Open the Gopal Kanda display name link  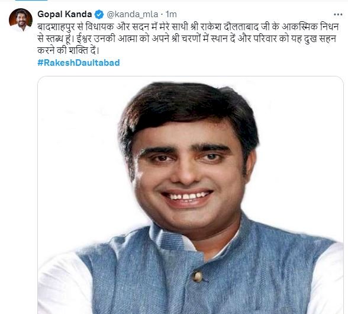[x=65, y=14]
